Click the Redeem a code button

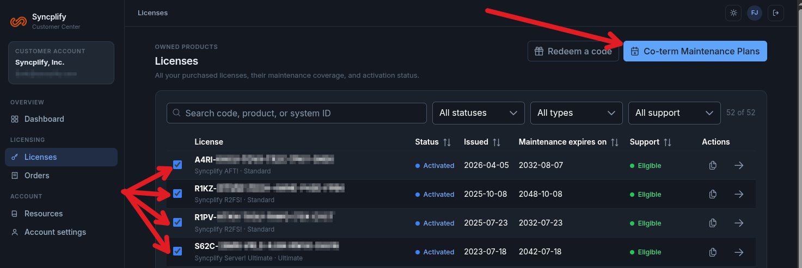[573, 51]
